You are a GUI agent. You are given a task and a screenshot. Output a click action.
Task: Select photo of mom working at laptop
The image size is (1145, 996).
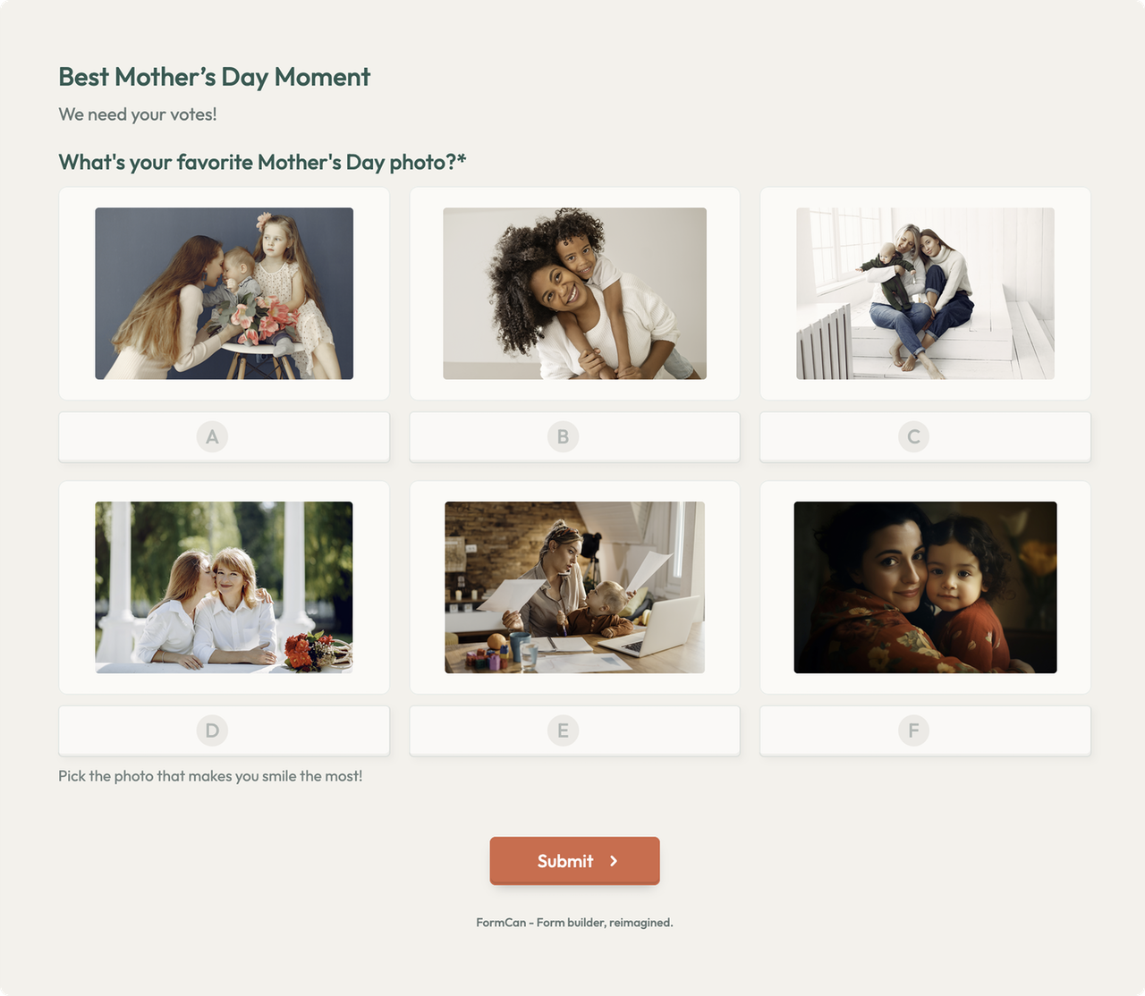pyautogui.click(x=574, y=587)
